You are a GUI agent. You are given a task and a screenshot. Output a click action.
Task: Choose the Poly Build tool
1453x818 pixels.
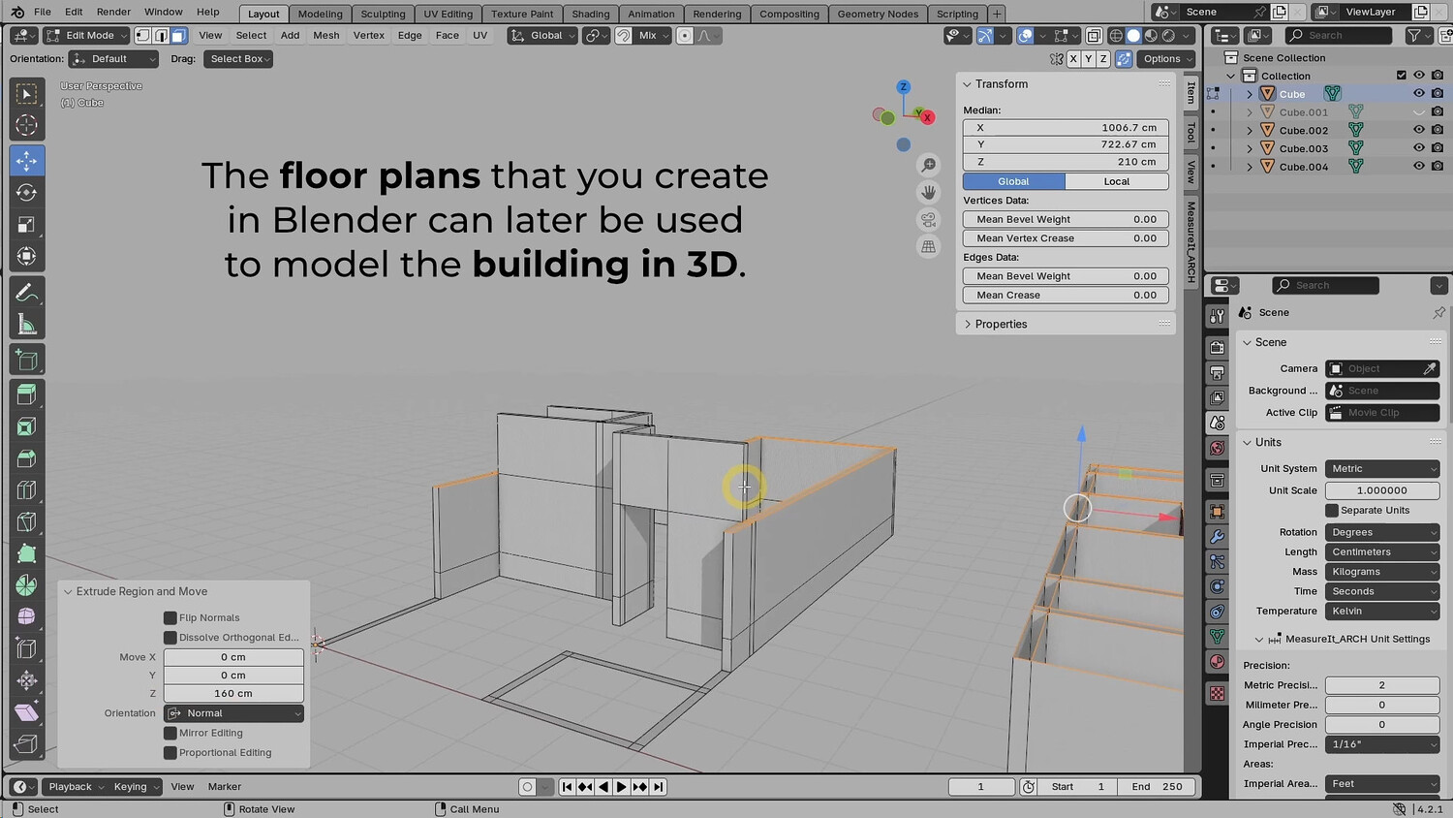(x=26, y=553)
